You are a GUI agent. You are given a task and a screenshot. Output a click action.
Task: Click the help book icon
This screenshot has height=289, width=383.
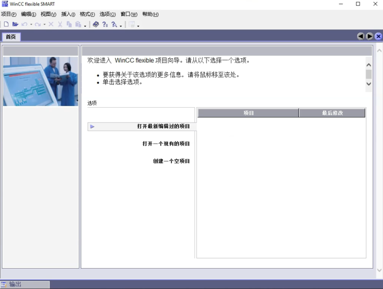96,24
